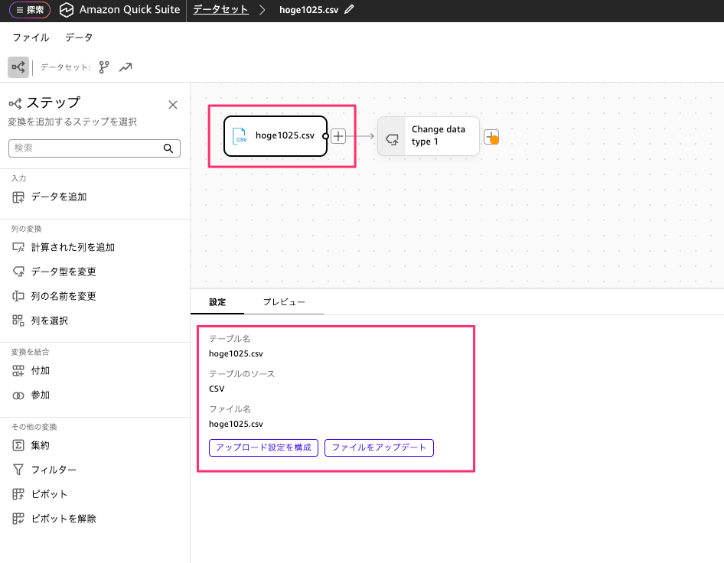This screenshot has width=724, height=563.
Task: Click the dataset branch icon in toolbar
Action: click(104, 67)
